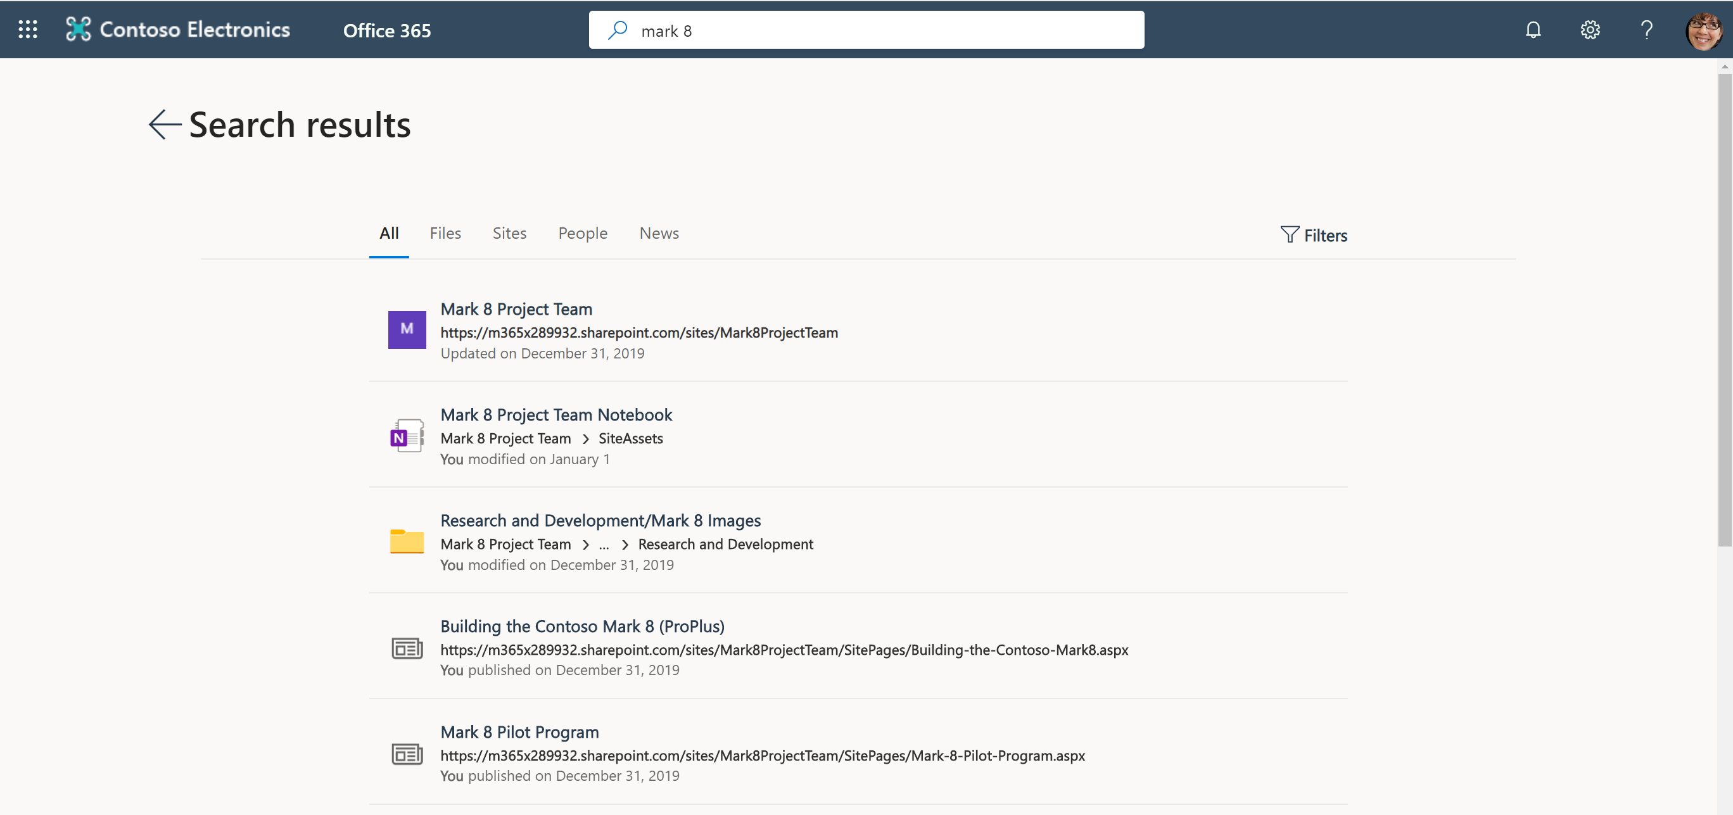This screenshot has height=815, width=1733.
Task: Open the user profile picture
Action: (1703, 30)
